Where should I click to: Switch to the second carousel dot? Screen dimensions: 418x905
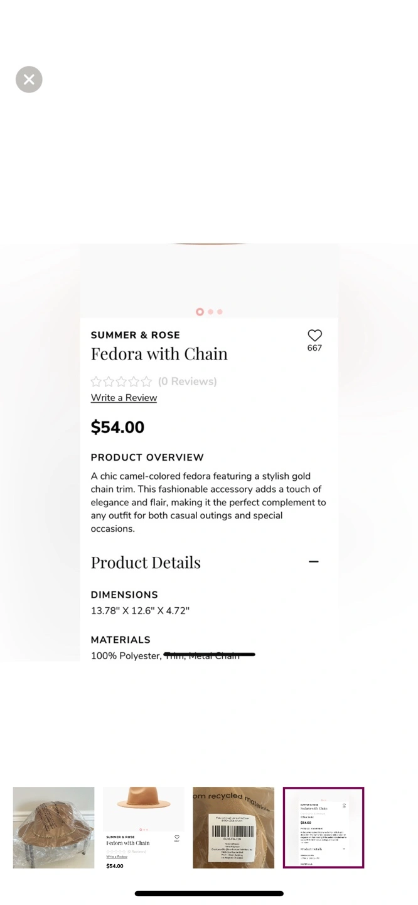211,312
